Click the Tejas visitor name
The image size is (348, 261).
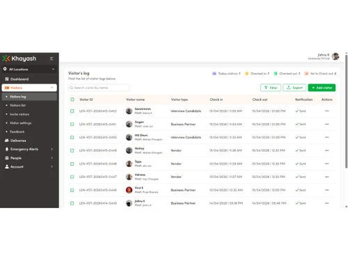pos(138,161)
